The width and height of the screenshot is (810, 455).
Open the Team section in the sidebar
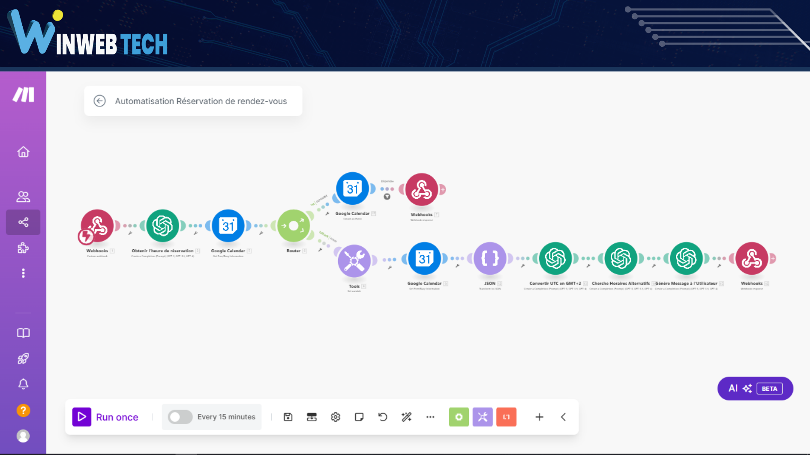tap(23, 197)
